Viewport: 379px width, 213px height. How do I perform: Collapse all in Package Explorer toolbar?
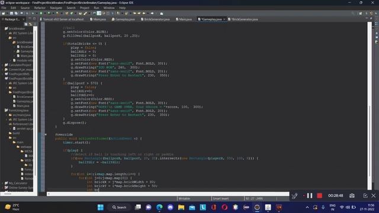pos(26,24)
